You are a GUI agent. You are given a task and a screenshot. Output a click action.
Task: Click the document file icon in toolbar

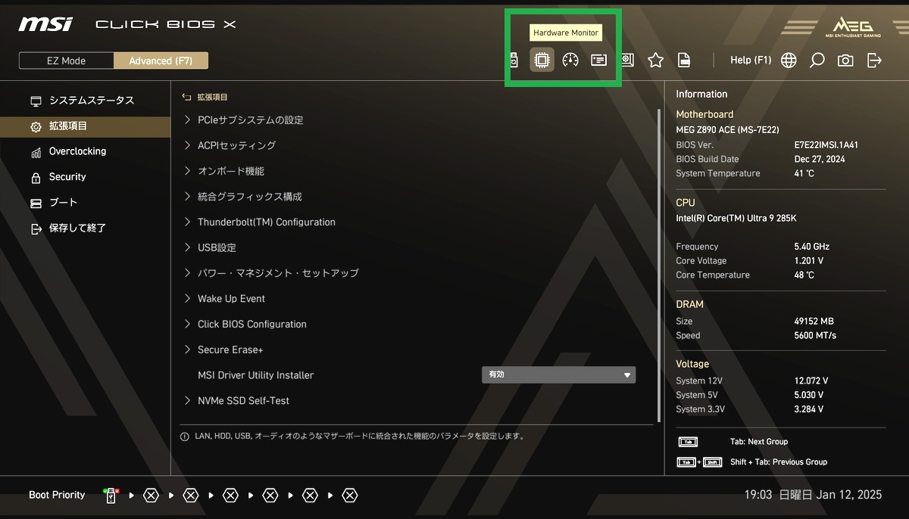684,60
